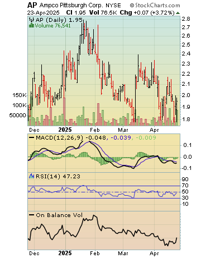
Task: Click the 2025 marker on price chart axis
Action: (65, 130)
